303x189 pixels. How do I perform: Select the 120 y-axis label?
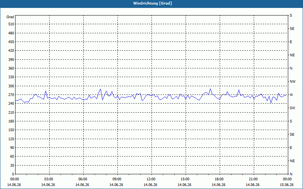(11, 139)
